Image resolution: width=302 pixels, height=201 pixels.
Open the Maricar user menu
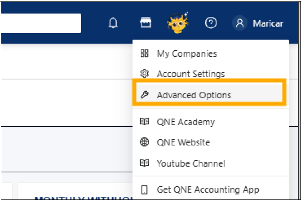tap(268, 24)
